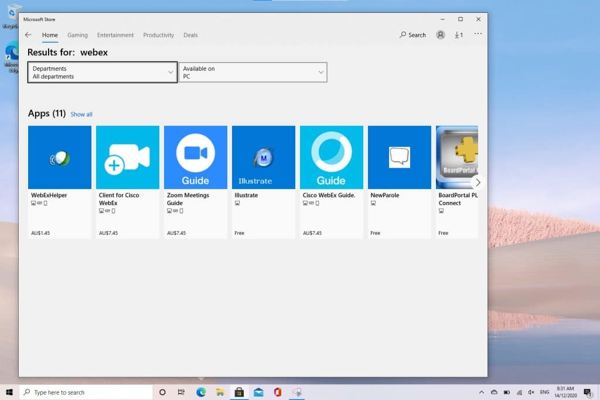Open the Departments dropdown
The width and height of the screenshot is (600, 400).
point(102,71)
